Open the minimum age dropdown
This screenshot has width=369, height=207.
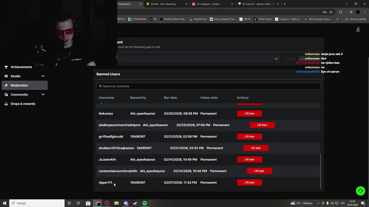276,59
